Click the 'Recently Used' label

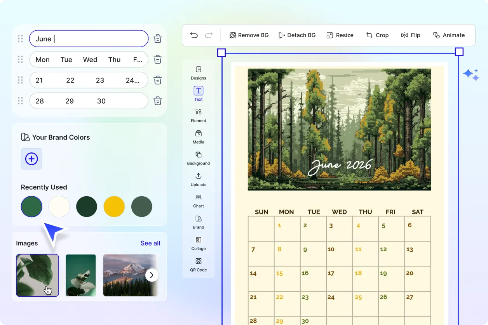point(44,187)
